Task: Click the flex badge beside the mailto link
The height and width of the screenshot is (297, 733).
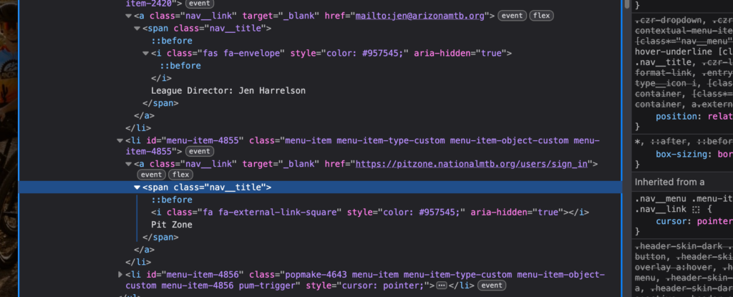Action: coord(541,16)
